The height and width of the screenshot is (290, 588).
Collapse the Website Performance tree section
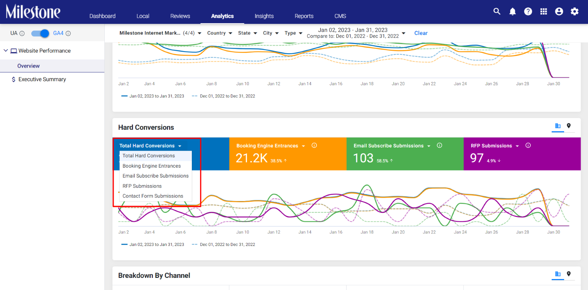(x=6, y=51)
